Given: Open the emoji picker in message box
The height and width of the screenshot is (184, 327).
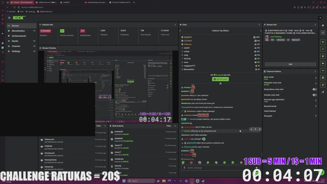Looking at the screenshot, I should [x=257, y=168].
